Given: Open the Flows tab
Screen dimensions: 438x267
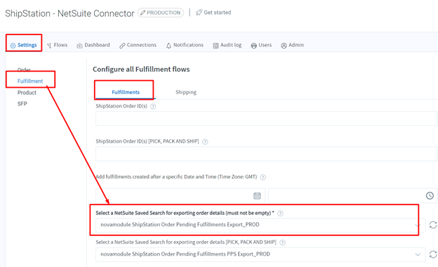Looking at the screenshot, I should coord(58,45).
